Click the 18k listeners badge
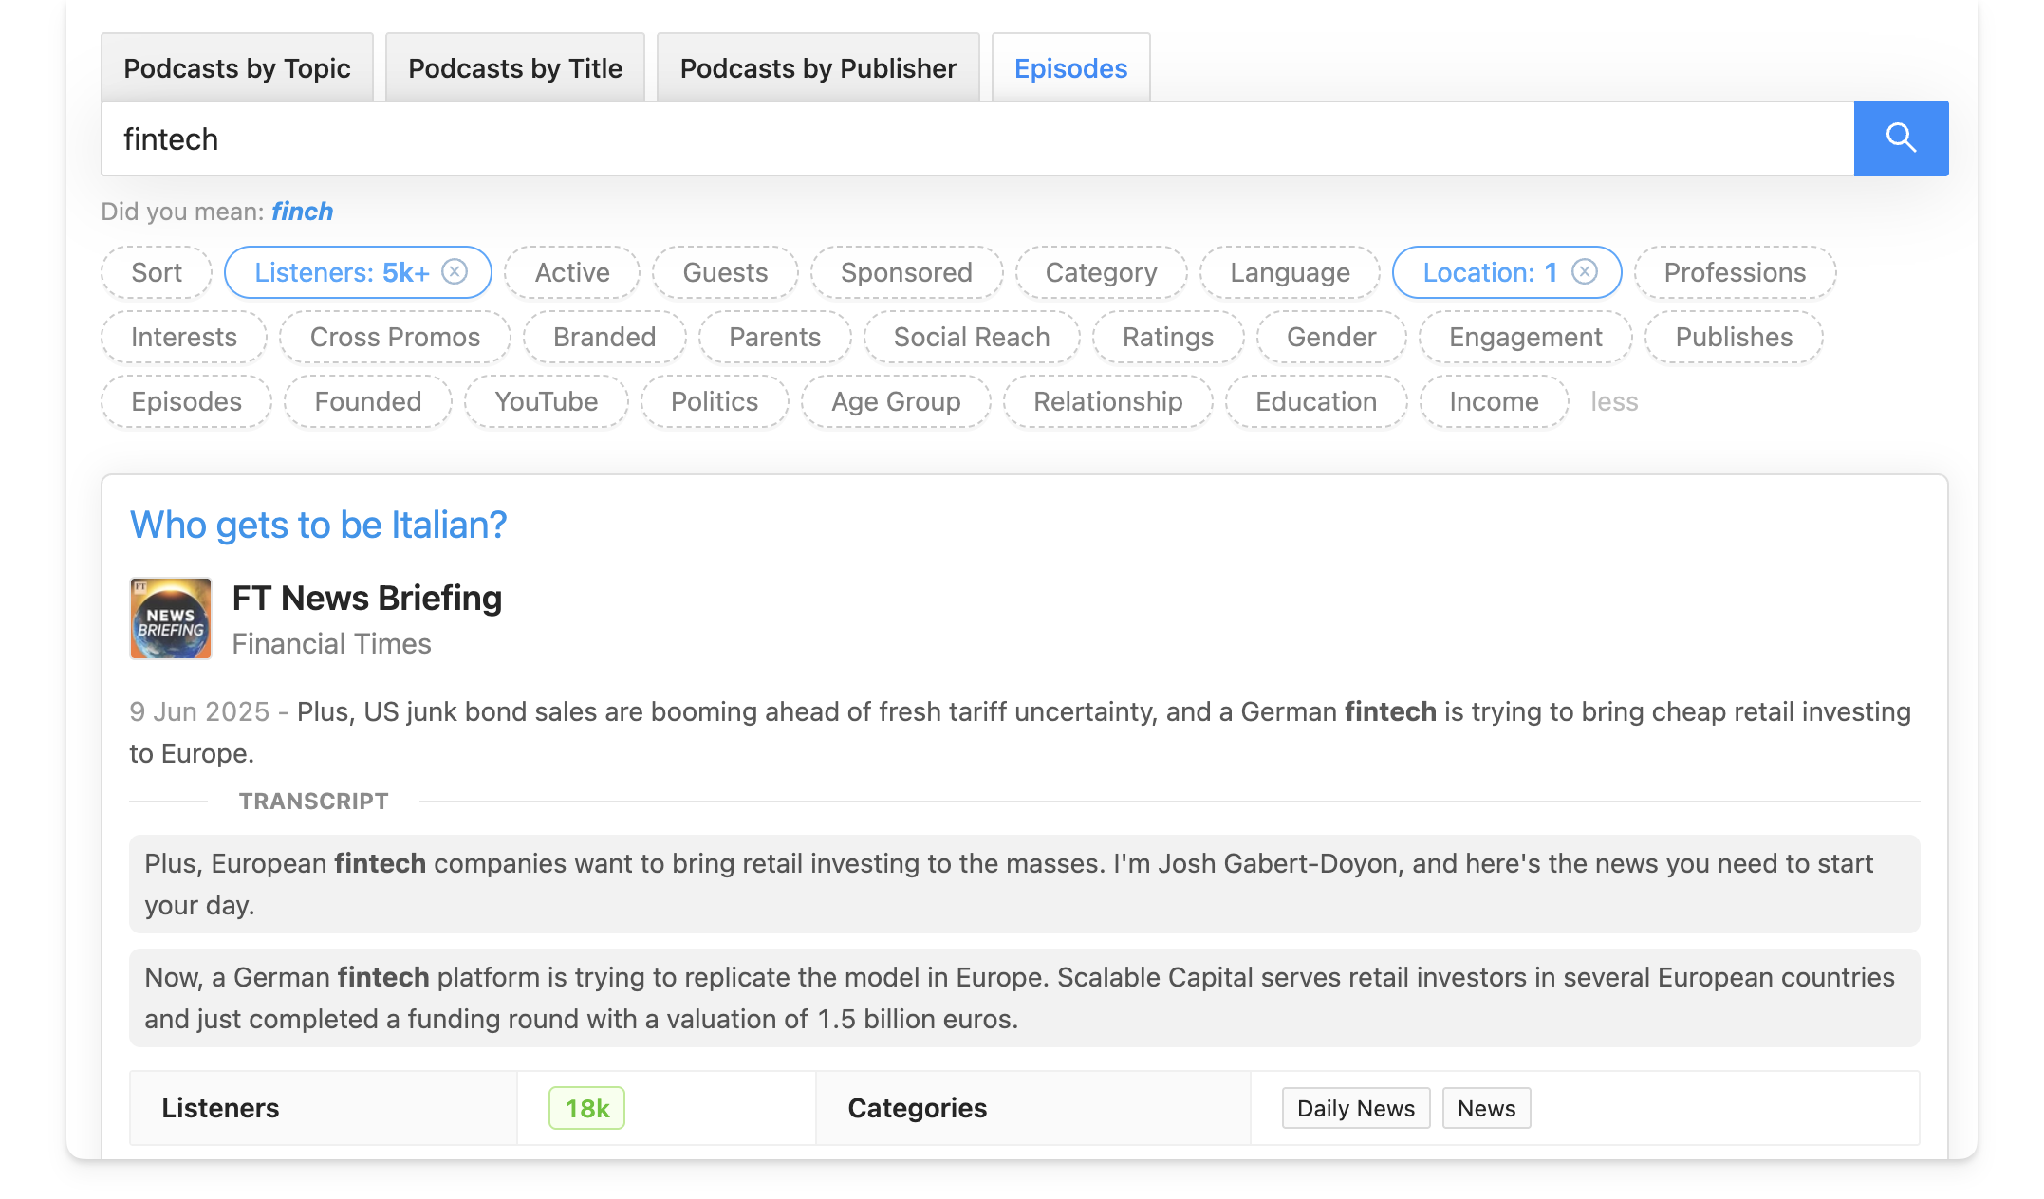Viewport: 2044px width, 1199px height. coord(586,1107)
